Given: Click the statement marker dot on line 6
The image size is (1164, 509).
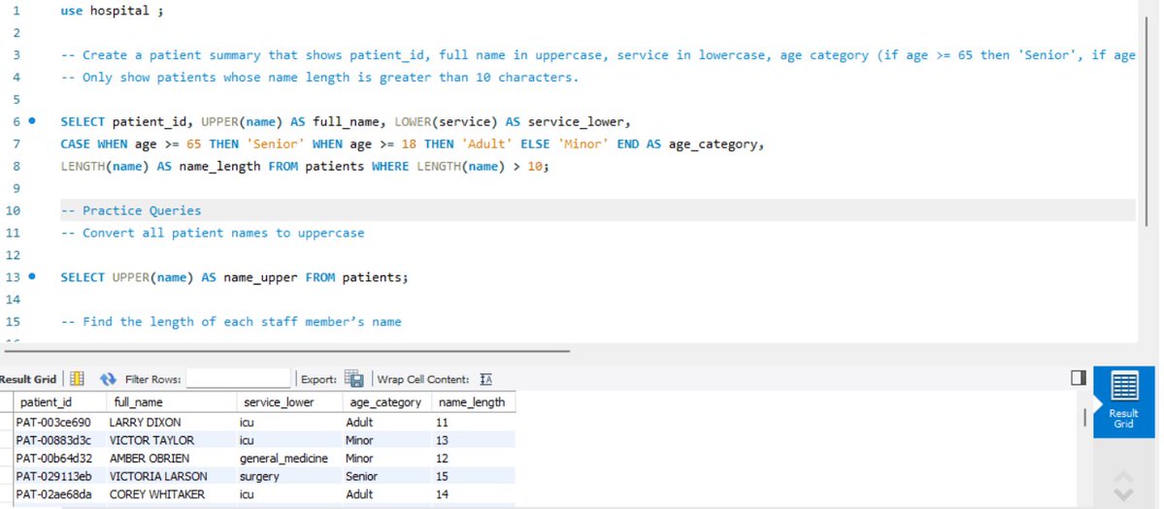Looking at the screenshot, I should [x=32, y=121].
